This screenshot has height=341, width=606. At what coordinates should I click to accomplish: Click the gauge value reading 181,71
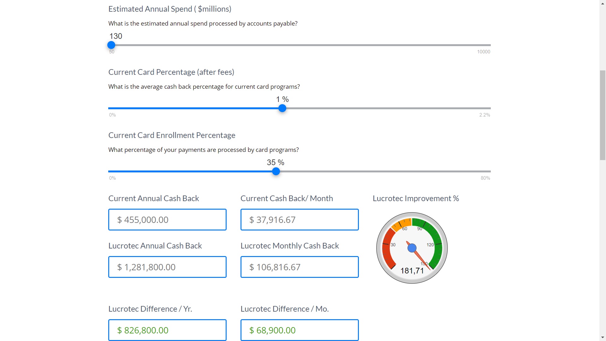412,271
